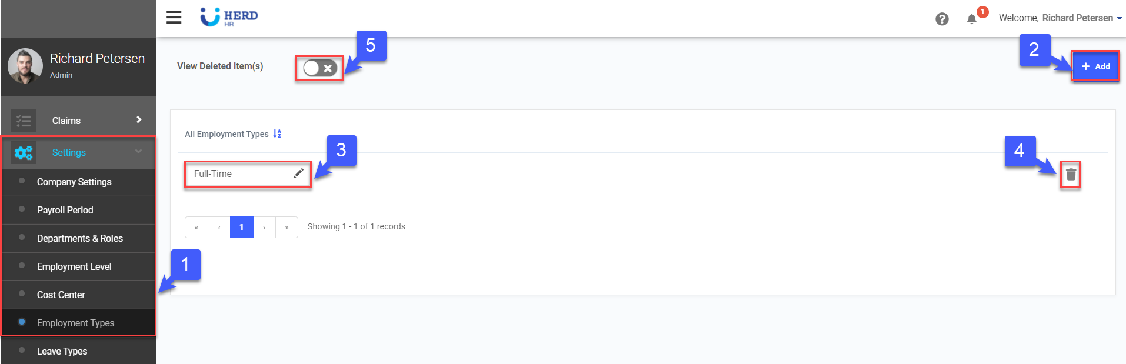Screen dimensions: 1126x364
Task: Open Company Settings in the sidebar
Action: [x=74, y=182]
